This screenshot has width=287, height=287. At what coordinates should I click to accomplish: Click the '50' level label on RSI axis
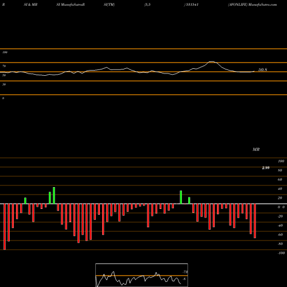(4, 75)
